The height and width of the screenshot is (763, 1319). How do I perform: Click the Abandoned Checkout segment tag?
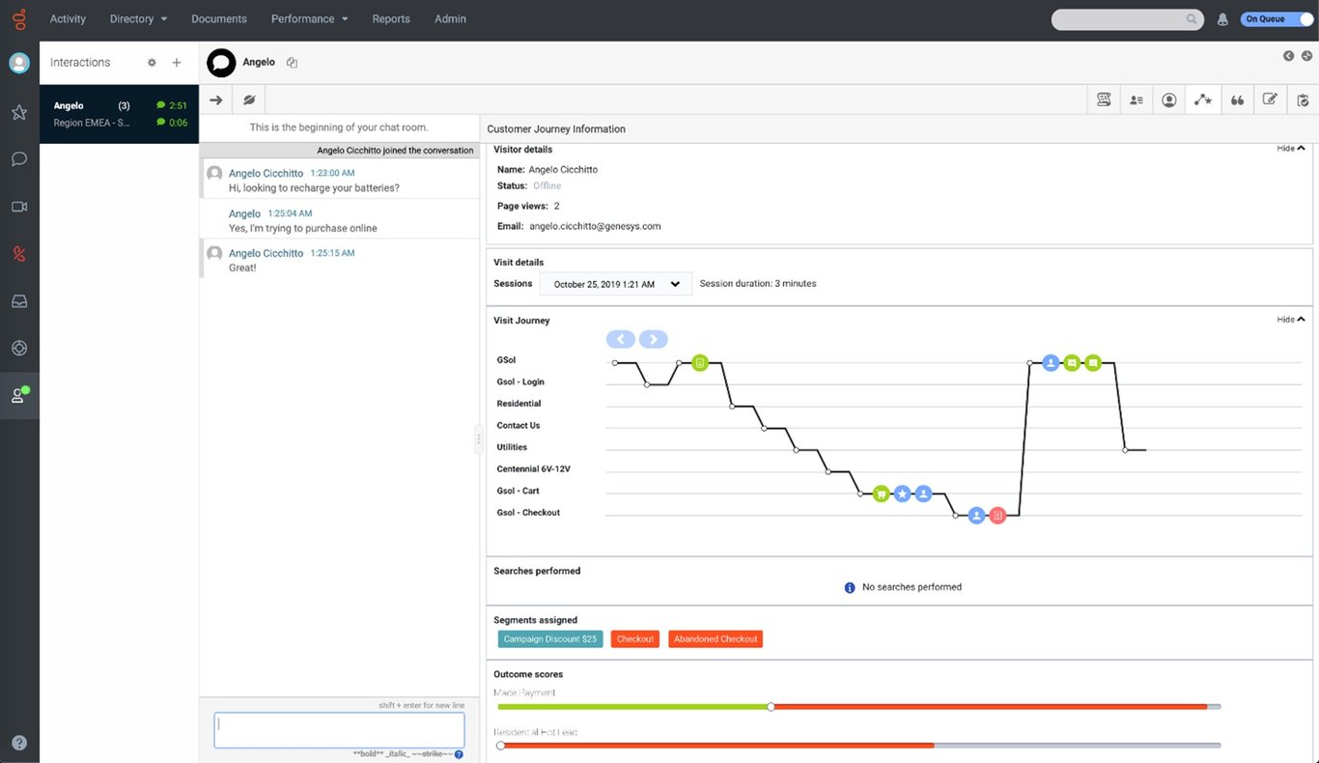pyautogui.click(x=715, y=638)
